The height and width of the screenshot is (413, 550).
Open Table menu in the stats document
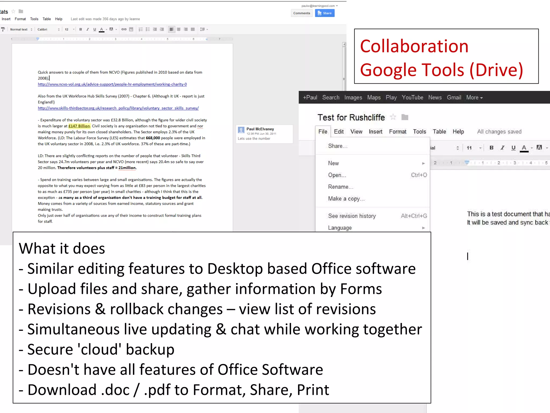point(47,19)
